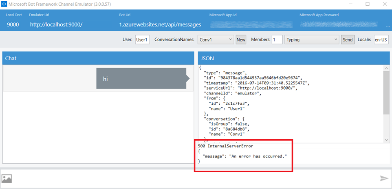Edit the Local Port 9000 value
This screenshot has width=392, height=189.
13,24
